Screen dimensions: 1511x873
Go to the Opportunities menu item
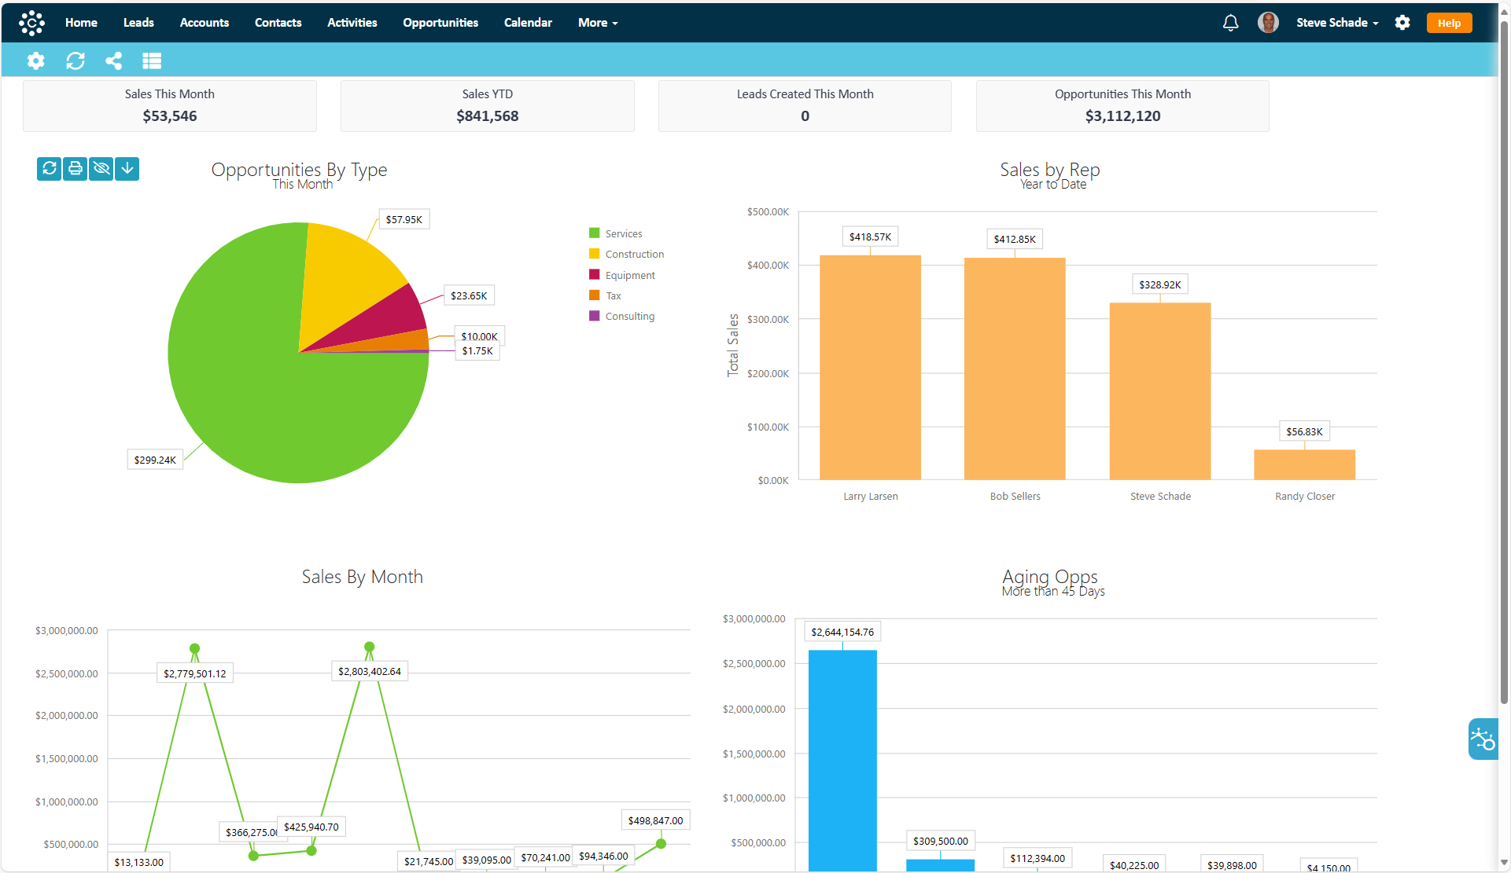(440, 23)
